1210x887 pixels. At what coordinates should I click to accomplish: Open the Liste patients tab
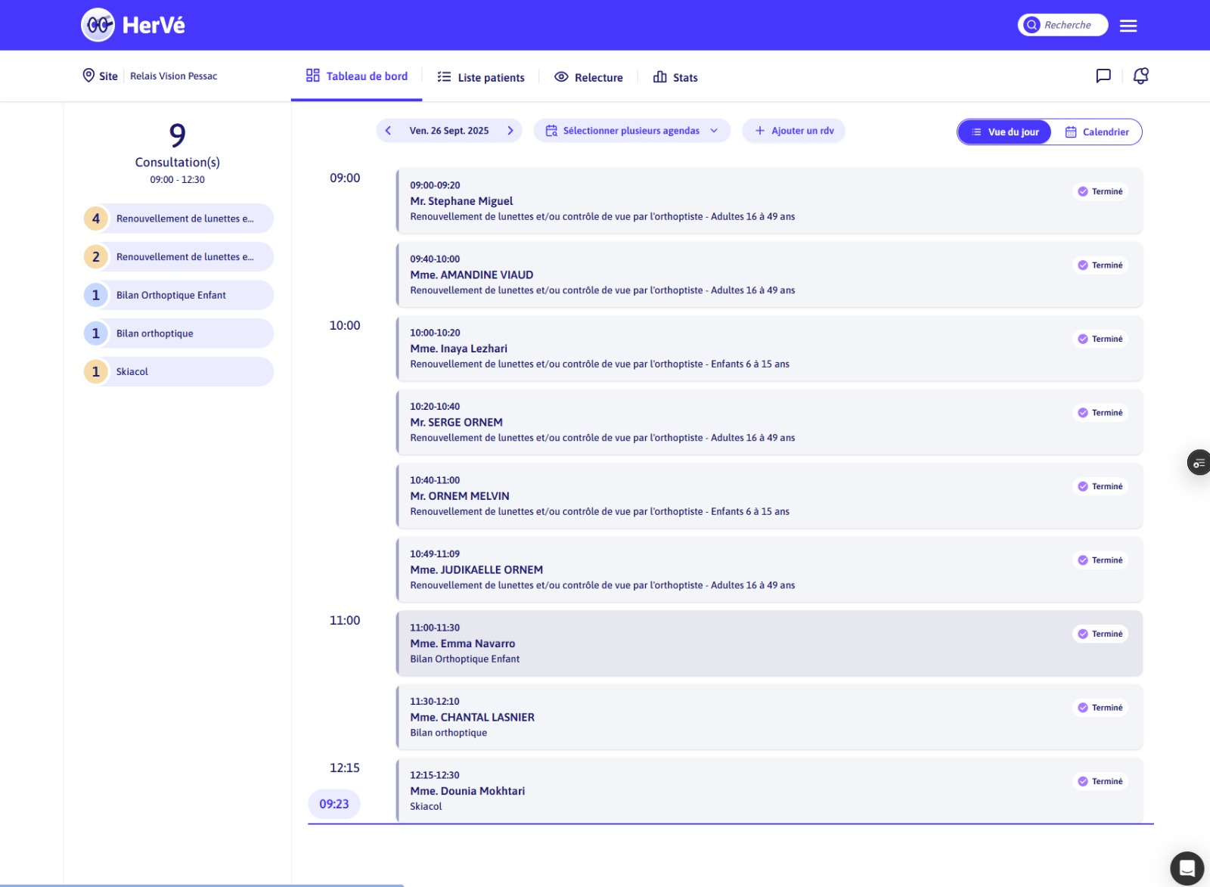point(481,77)
